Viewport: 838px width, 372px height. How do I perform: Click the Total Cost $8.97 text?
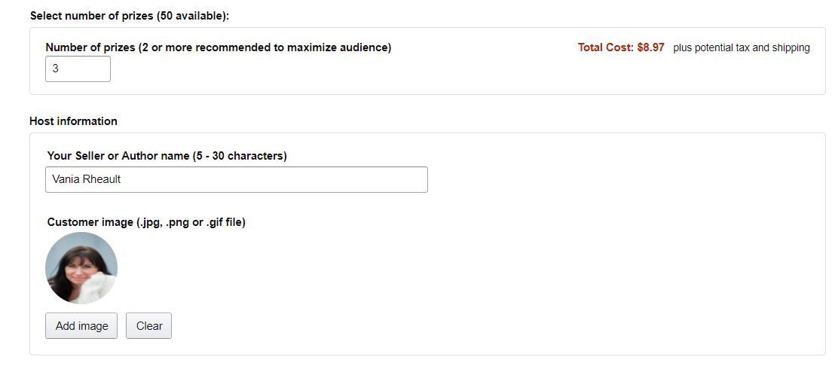pos(621,47)
